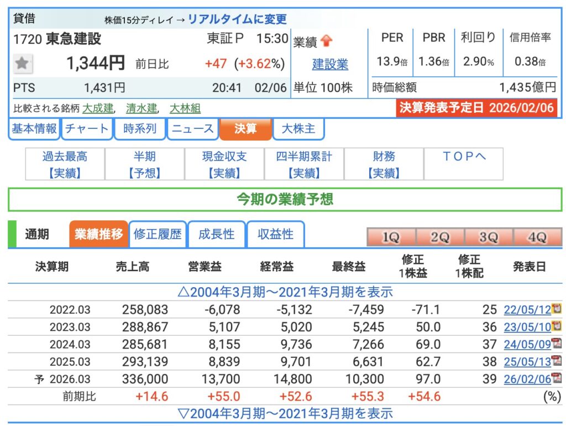Open the 建設業 sector link
This screenshot has height=426, width=566.
(330, 64)
